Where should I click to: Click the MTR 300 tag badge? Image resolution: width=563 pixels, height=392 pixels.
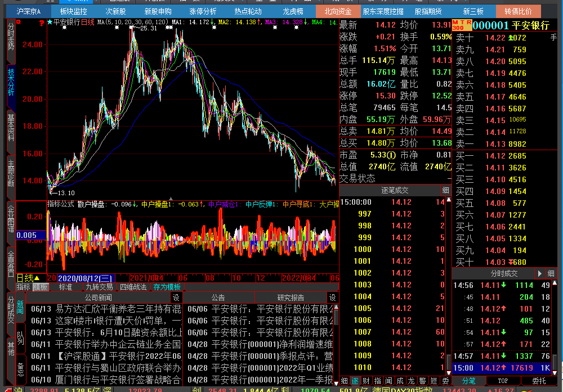[462, 25]
